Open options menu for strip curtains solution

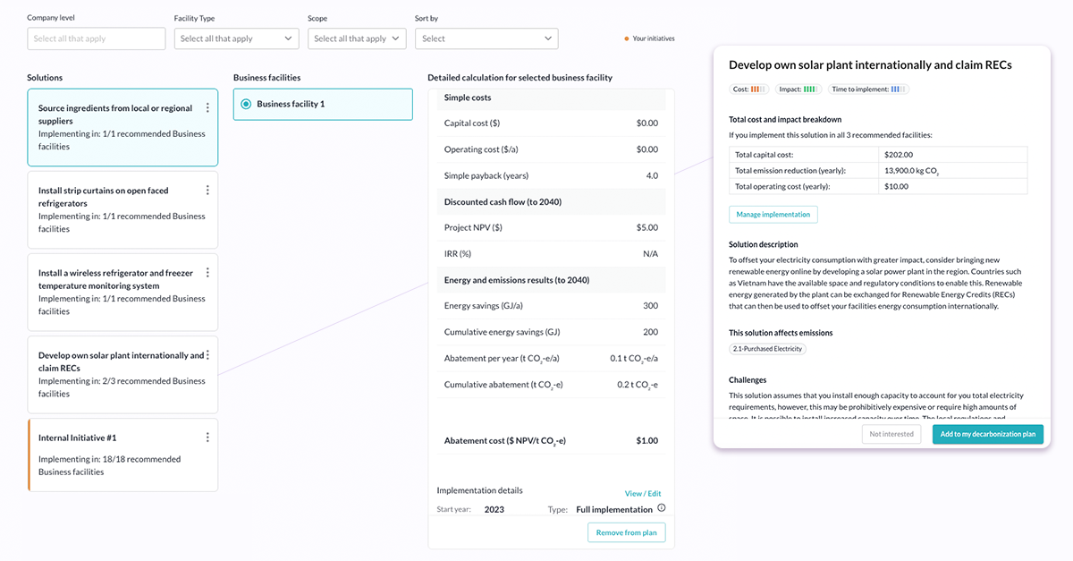207,191
